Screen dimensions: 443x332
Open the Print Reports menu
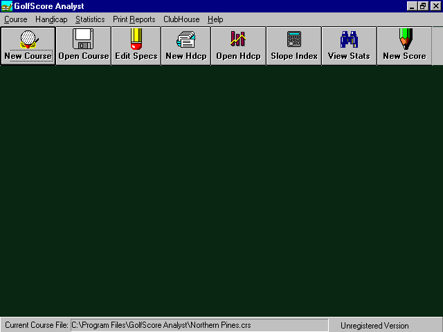(x=134, y=19)
